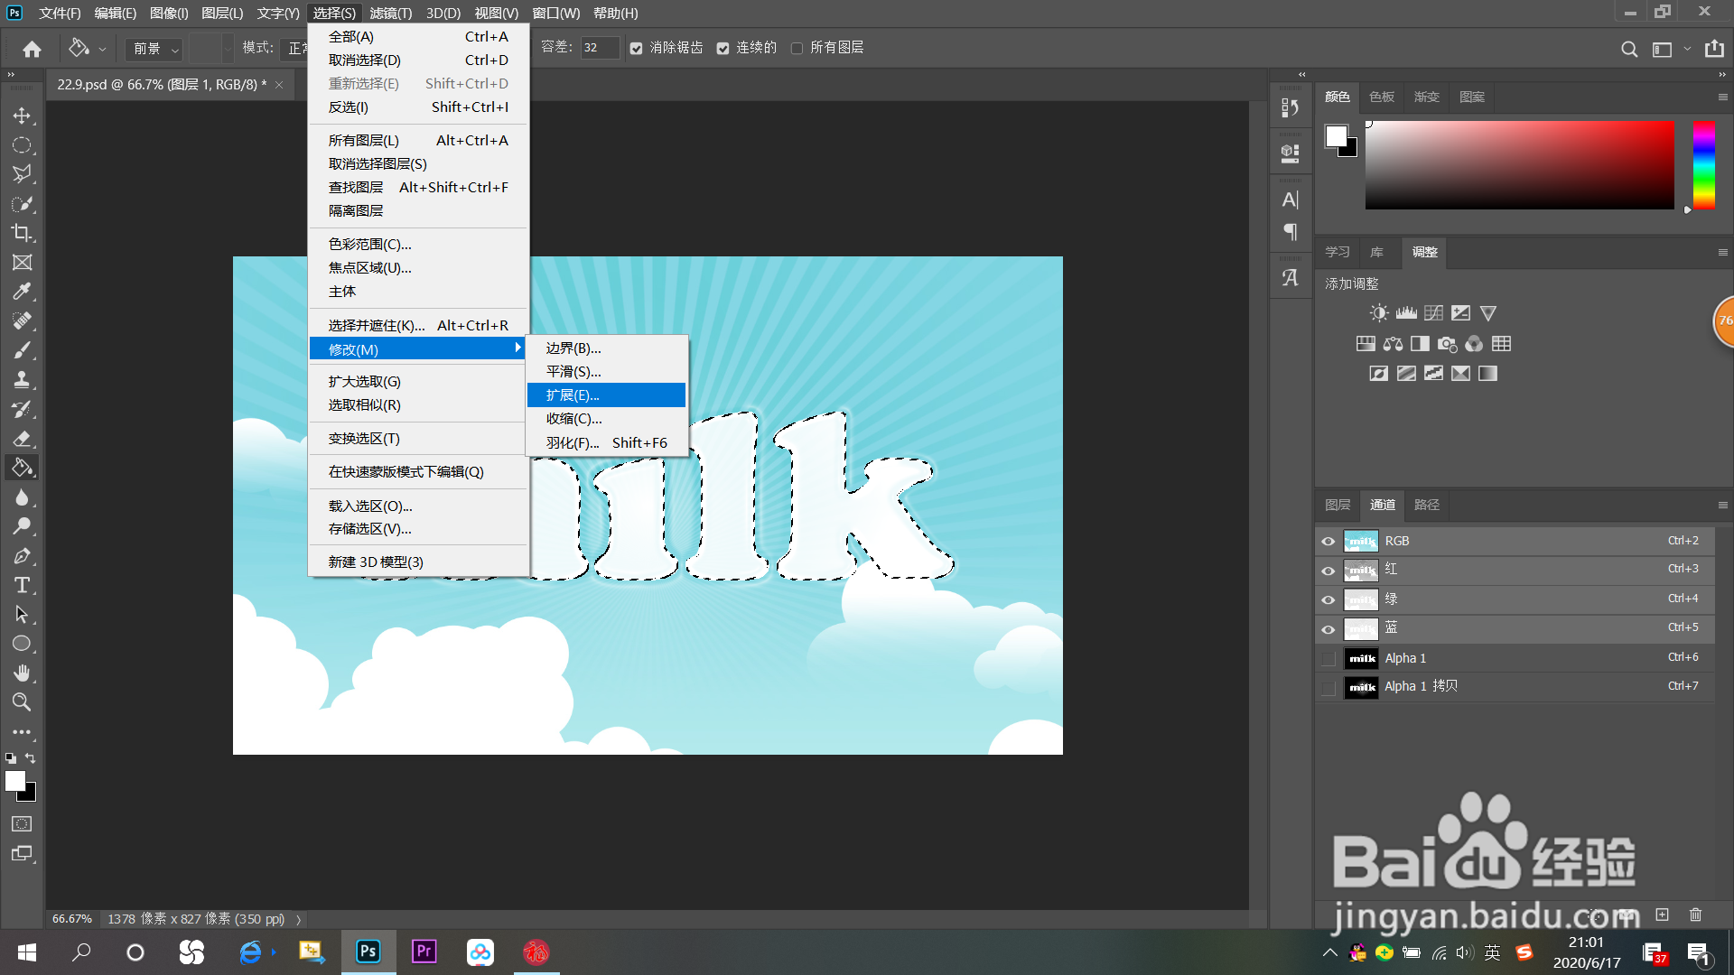1734x975 pixels.
Task: Select the Hand tool
Action: tap(22, 673)
